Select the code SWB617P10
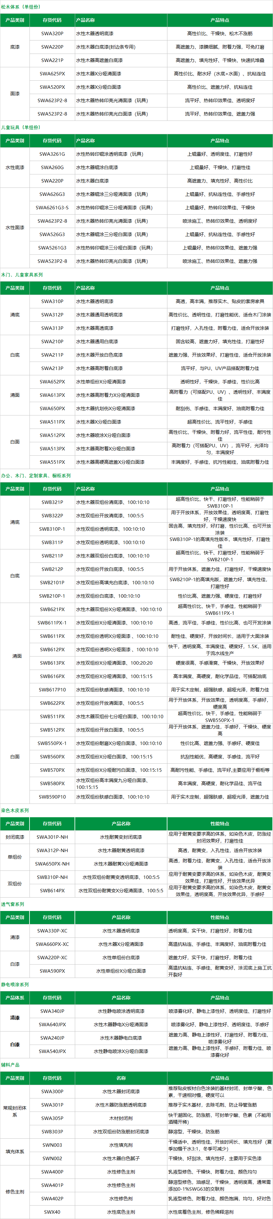This screenshot has height=1219, width=273. (x=52, y=690)
